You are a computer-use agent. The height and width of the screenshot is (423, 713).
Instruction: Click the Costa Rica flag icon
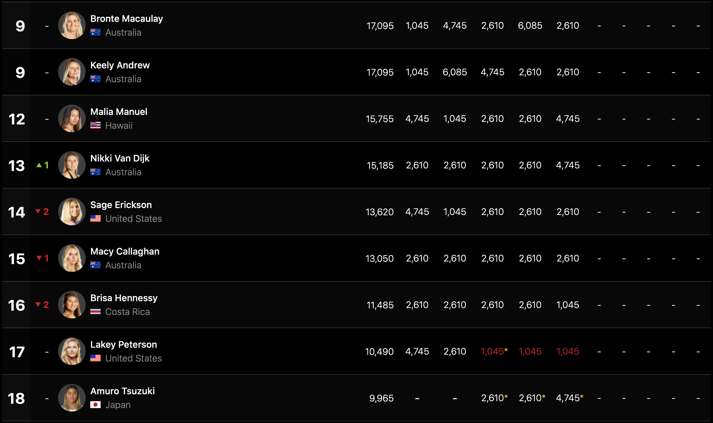[x=95, y=312]
